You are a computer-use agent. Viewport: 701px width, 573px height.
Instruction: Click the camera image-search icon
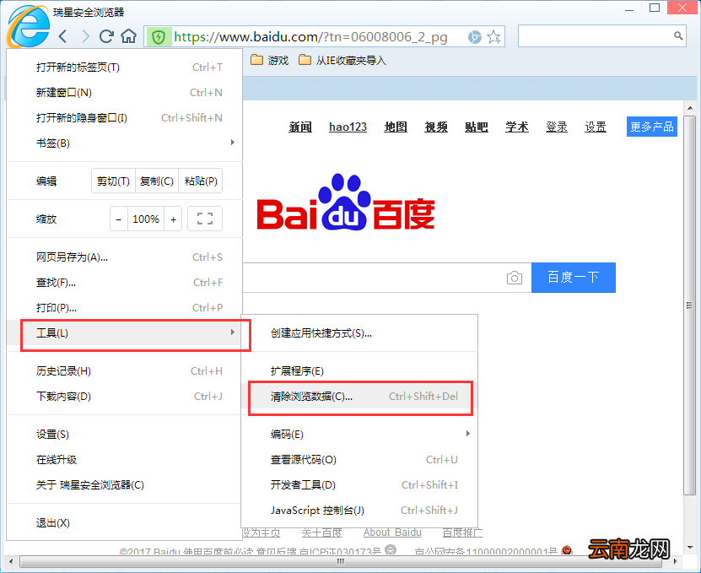(514, 278)
